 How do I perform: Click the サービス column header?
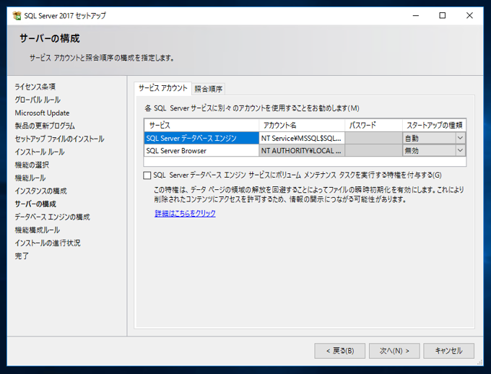pyautogui.click(x=201, y=126)
